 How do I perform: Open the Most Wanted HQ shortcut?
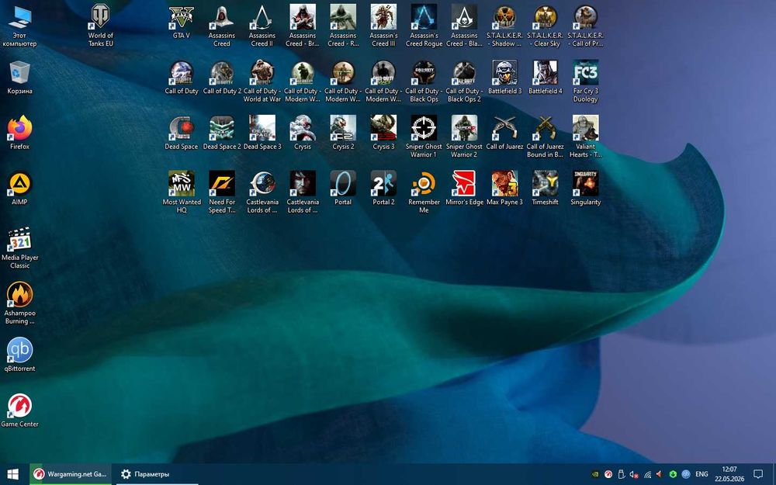coord(181,192)
